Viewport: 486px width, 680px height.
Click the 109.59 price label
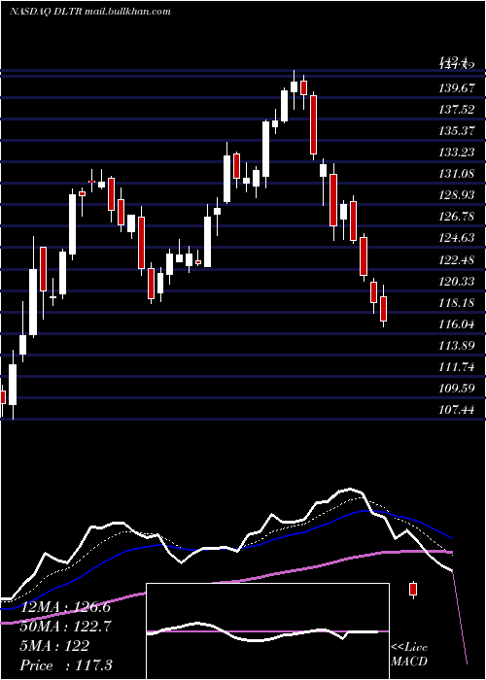455,389
